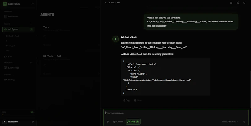The width and height of the screenshot is (251, 126).
Task: Click the chat scrollbar on right edge
Action: pyautogui.click(x=250, y=89)
